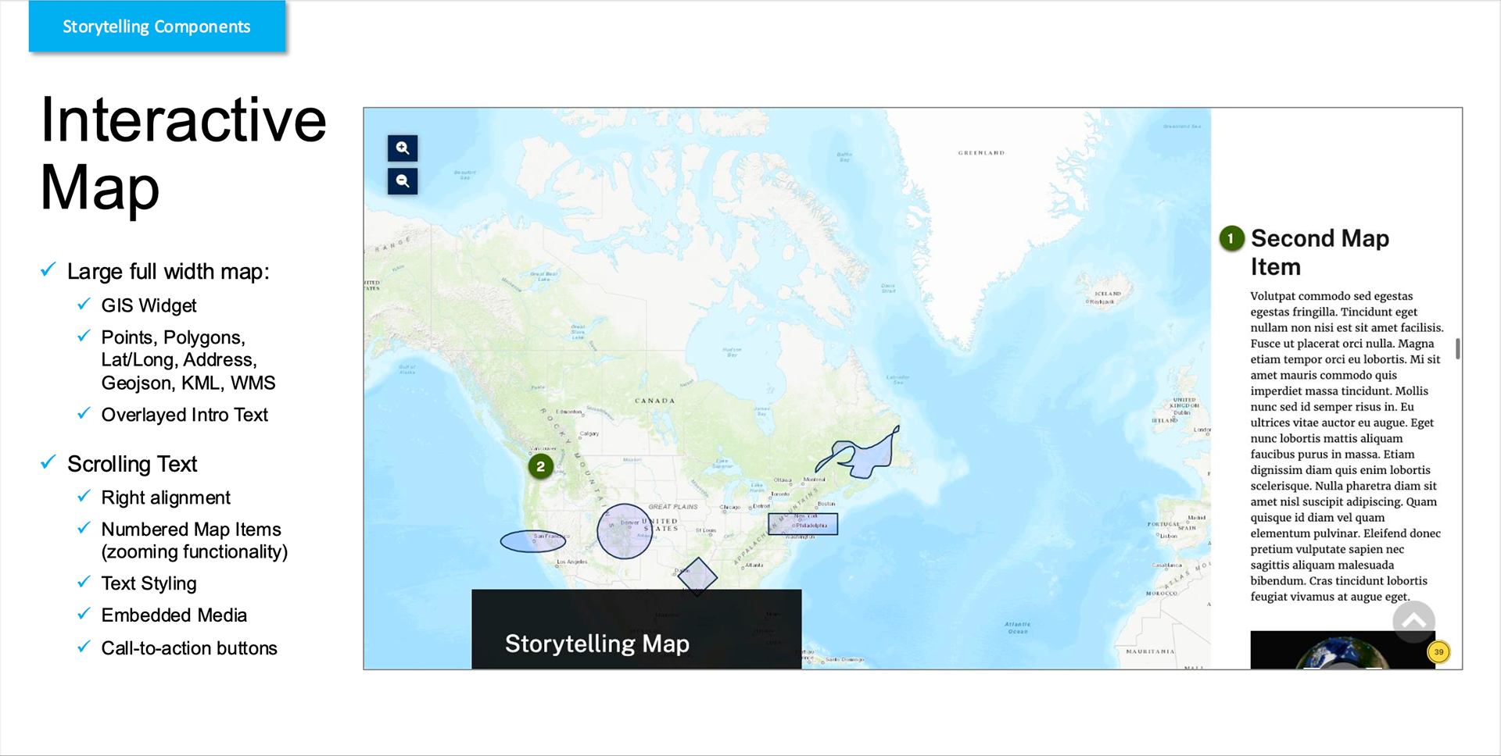
Task: Click the yellow 39 badge
Action: [1438, 652]
